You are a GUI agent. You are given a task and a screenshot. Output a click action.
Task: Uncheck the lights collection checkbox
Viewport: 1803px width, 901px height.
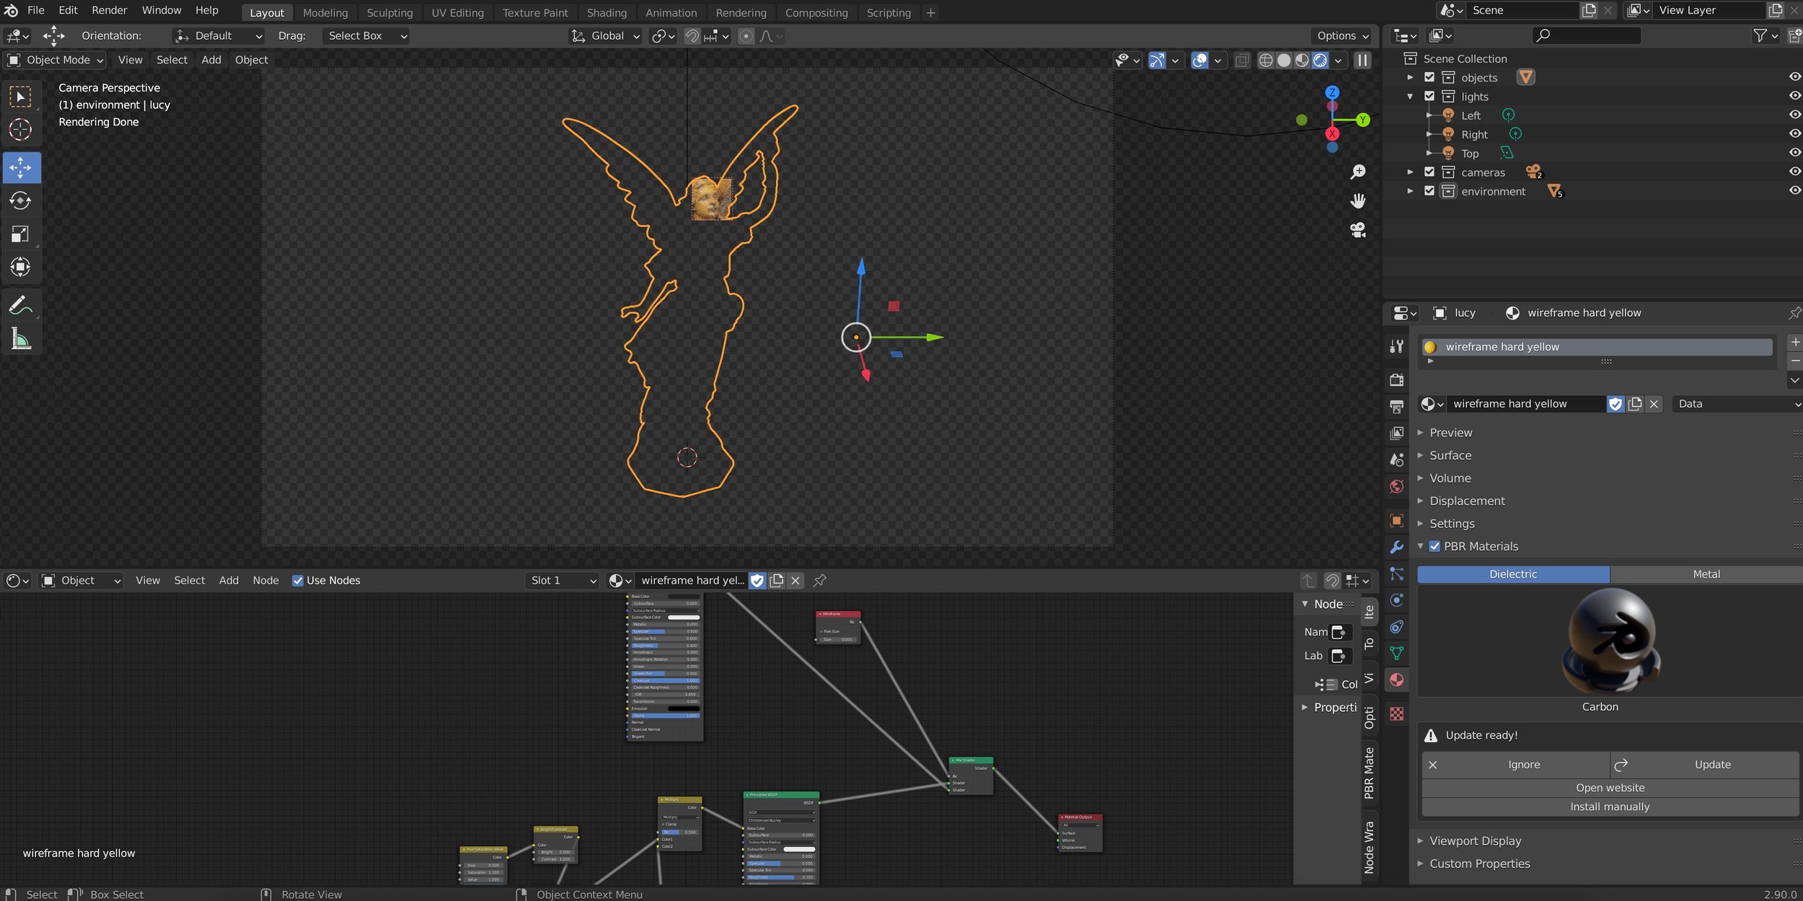(1429, 96)
